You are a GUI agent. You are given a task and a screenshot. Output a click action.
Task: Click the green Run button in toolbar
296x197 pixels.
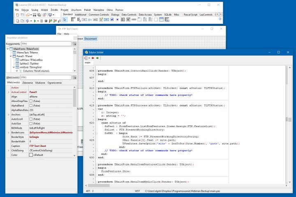click(34, 20)
